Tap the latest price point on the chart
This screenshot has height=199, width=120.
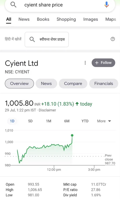click(x=72, y=135)
